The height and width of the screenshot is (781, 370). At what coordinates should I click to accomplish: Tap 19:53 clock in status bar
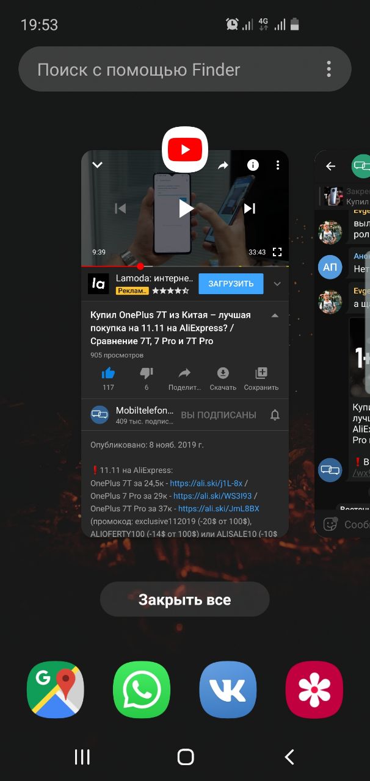pyautogui.click(x=39, y=25)
